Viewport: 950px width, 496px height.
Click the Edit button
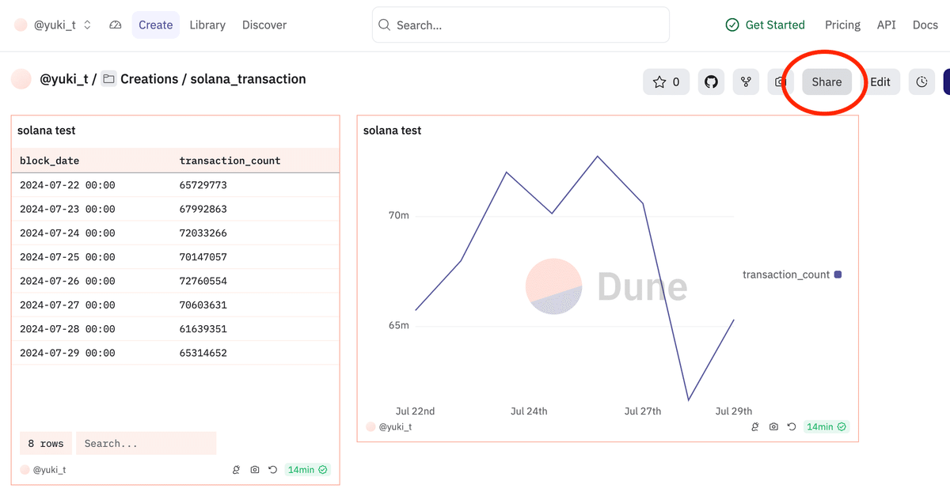[880, 81]
